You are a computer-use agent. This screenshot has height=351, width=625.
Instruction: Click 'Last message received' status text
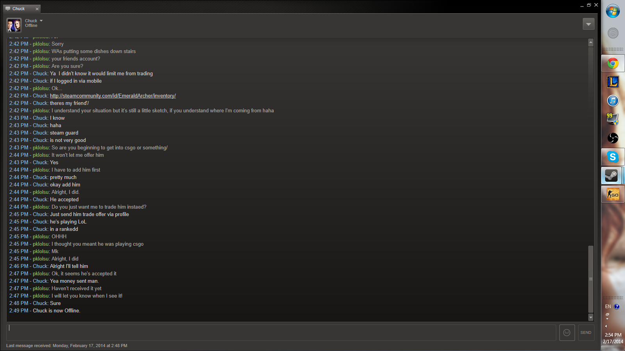click(x=67, y=346)
